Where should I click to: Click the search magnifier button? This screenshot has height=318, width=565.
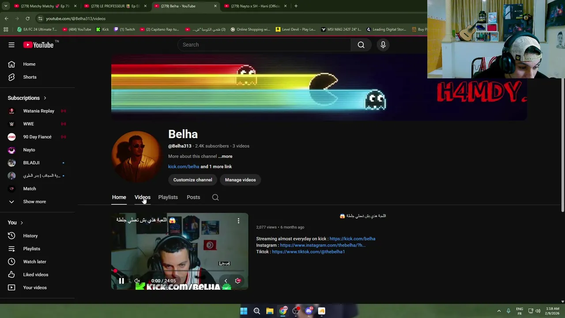click(x=361, y=45)
